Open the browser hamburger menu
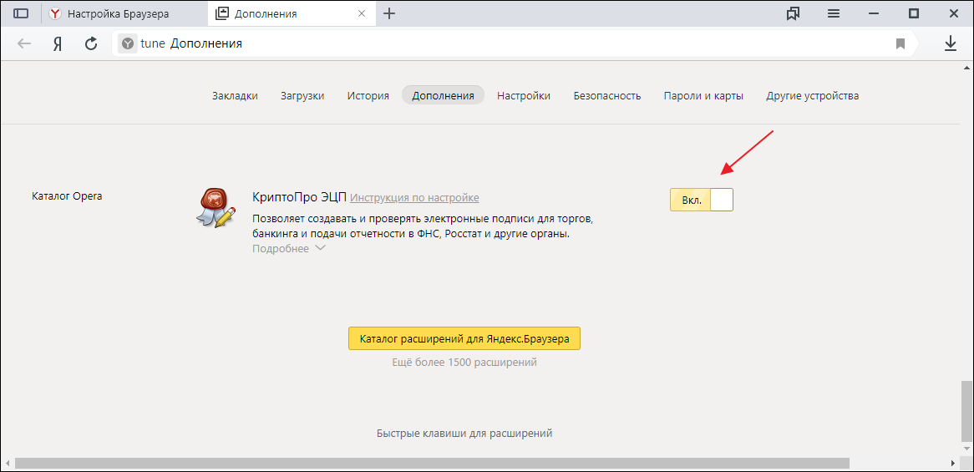Viewport: 974px width, 472px height. point(834,13)
